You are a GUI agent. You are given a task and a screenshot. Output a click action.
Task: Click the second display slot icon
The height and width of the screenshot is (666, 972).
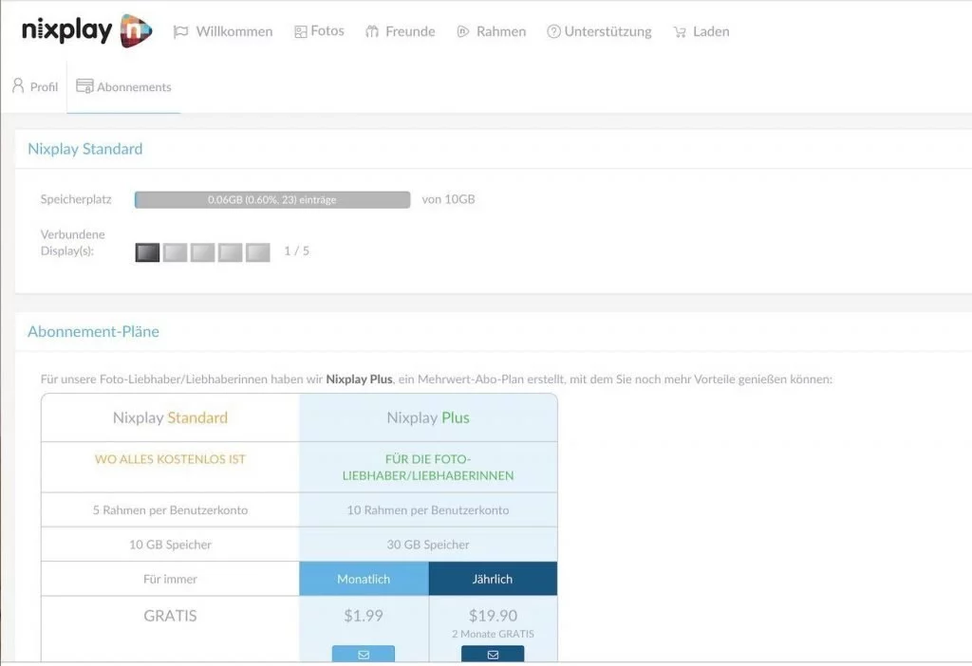click(x=175, y=252)
